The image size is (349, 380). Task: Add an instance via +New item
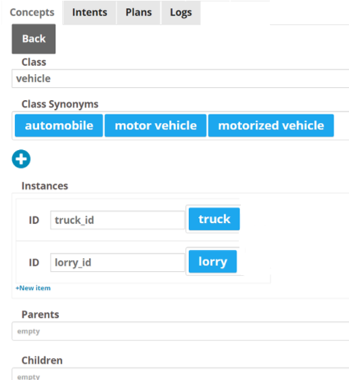tap(33, 288)
